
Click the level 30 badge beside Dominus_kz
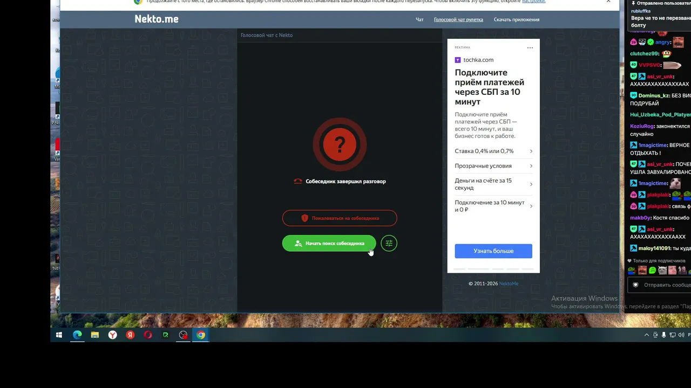634,96
